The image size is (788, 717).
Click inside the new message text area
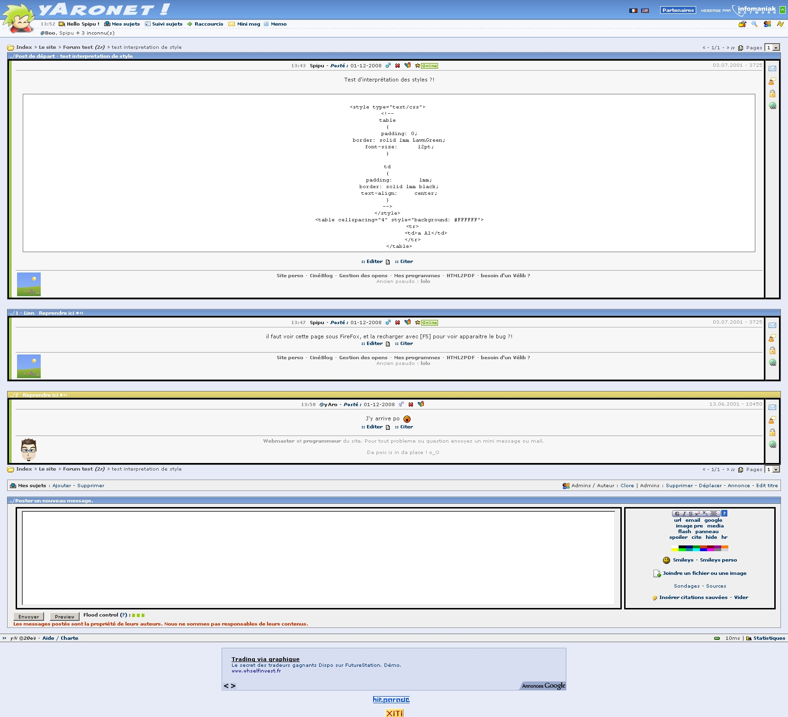coord(318,558)
